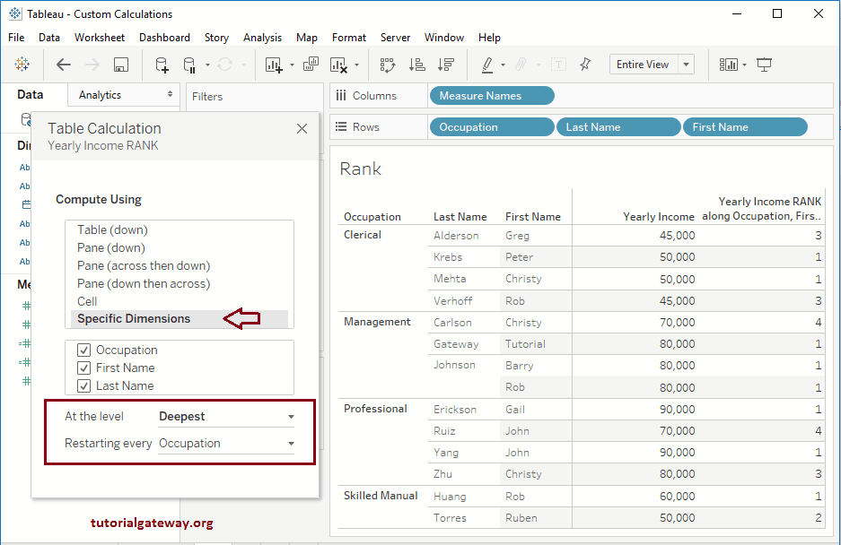Click the Sort Ascending icon
The width and height of the screenshot is (841, 545).
click(x=414, y=64)
